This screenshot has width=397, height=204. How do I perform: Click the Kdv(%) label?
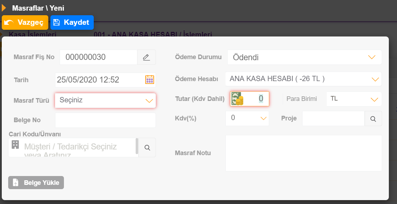186,118
